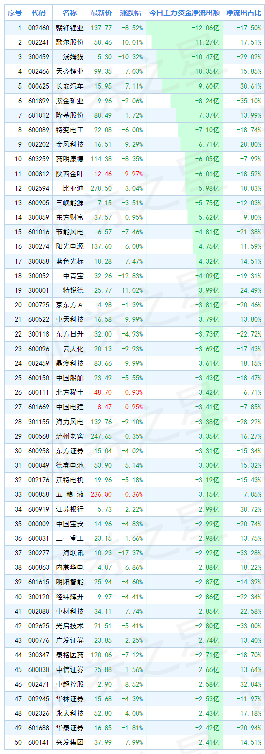Click stock code 600958
The height and width of the screenshot is (754, 265).
pyautogui.click(x=38, y=451)
